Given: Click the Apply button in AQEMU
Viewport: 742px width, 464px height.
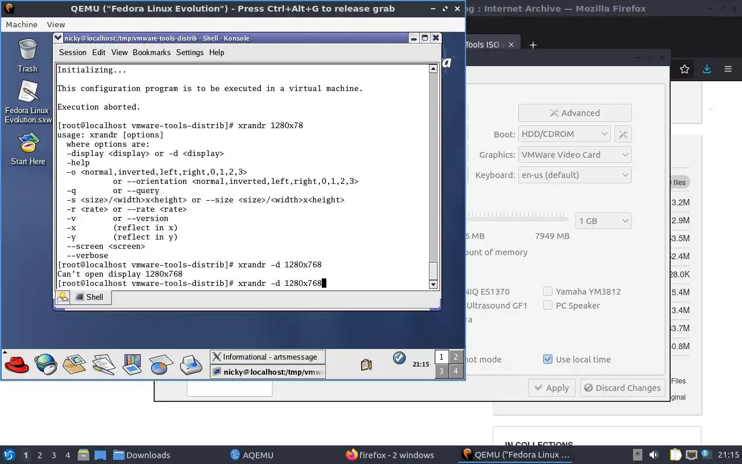Looking at the screenshot, I should [x=551, y=388].
